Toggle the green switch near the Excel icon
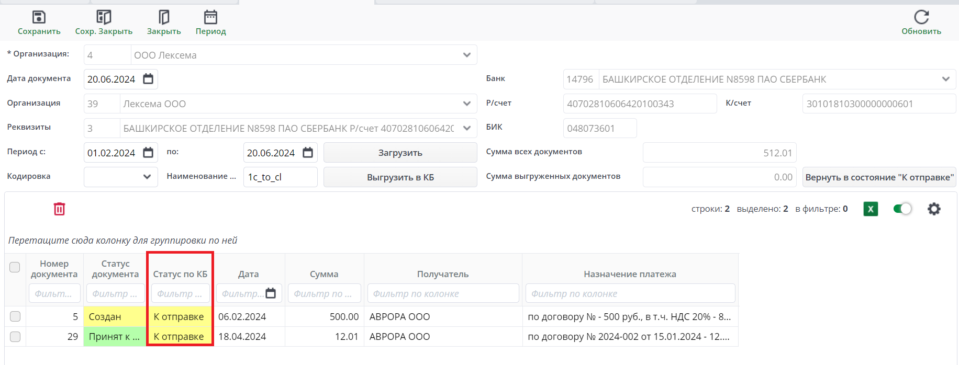 point(902,209)
